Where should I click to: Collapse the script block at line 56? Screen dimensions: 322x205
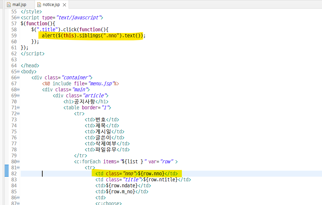point(18,18)
